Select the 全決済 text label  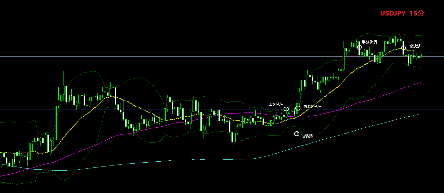pos(415,46)
